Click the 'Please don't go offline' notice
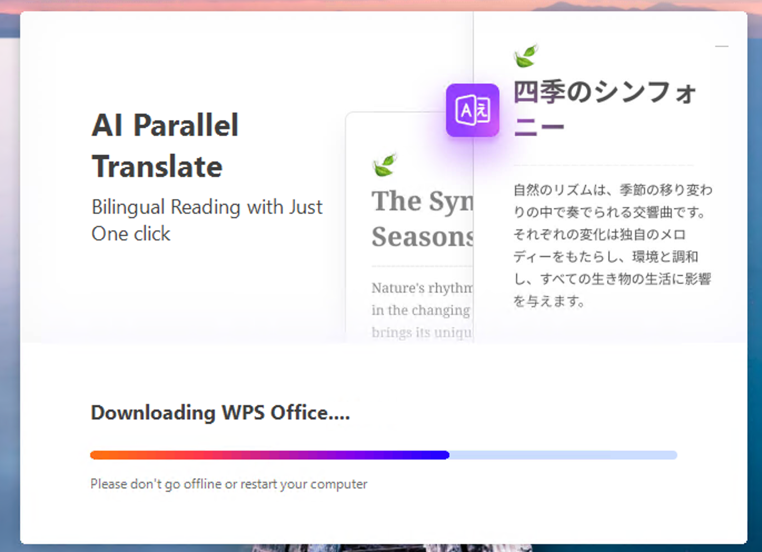The width and height of the screenshot is (762, 552). pos(229,484)
